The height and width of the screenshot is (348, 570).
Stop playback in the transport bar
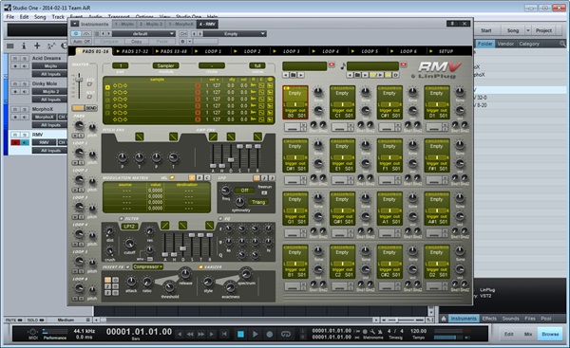pyautogui.click(x=240, y=334)
